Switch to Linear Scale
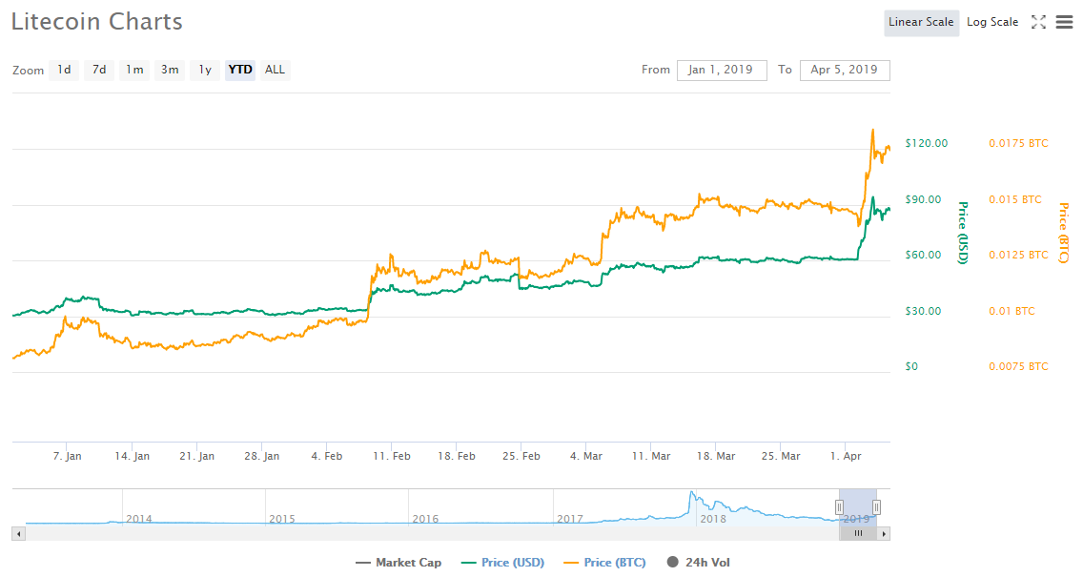 [x=921, y=22]
